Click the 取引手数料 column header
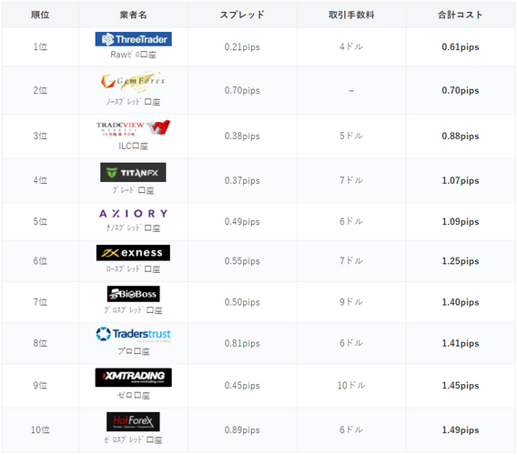This screenshot has height=455, width=517. pos(351,15)
